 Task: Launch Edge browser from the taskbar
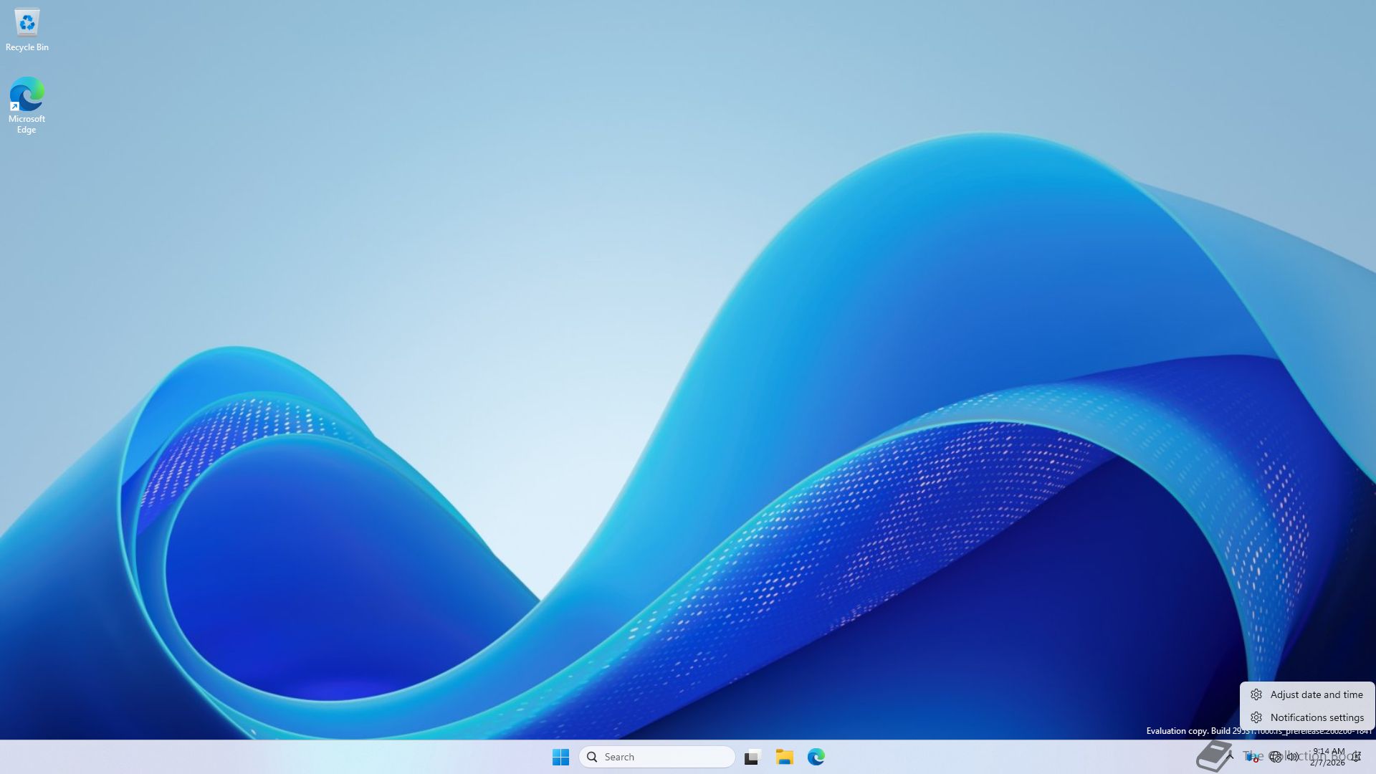(816, 757)
